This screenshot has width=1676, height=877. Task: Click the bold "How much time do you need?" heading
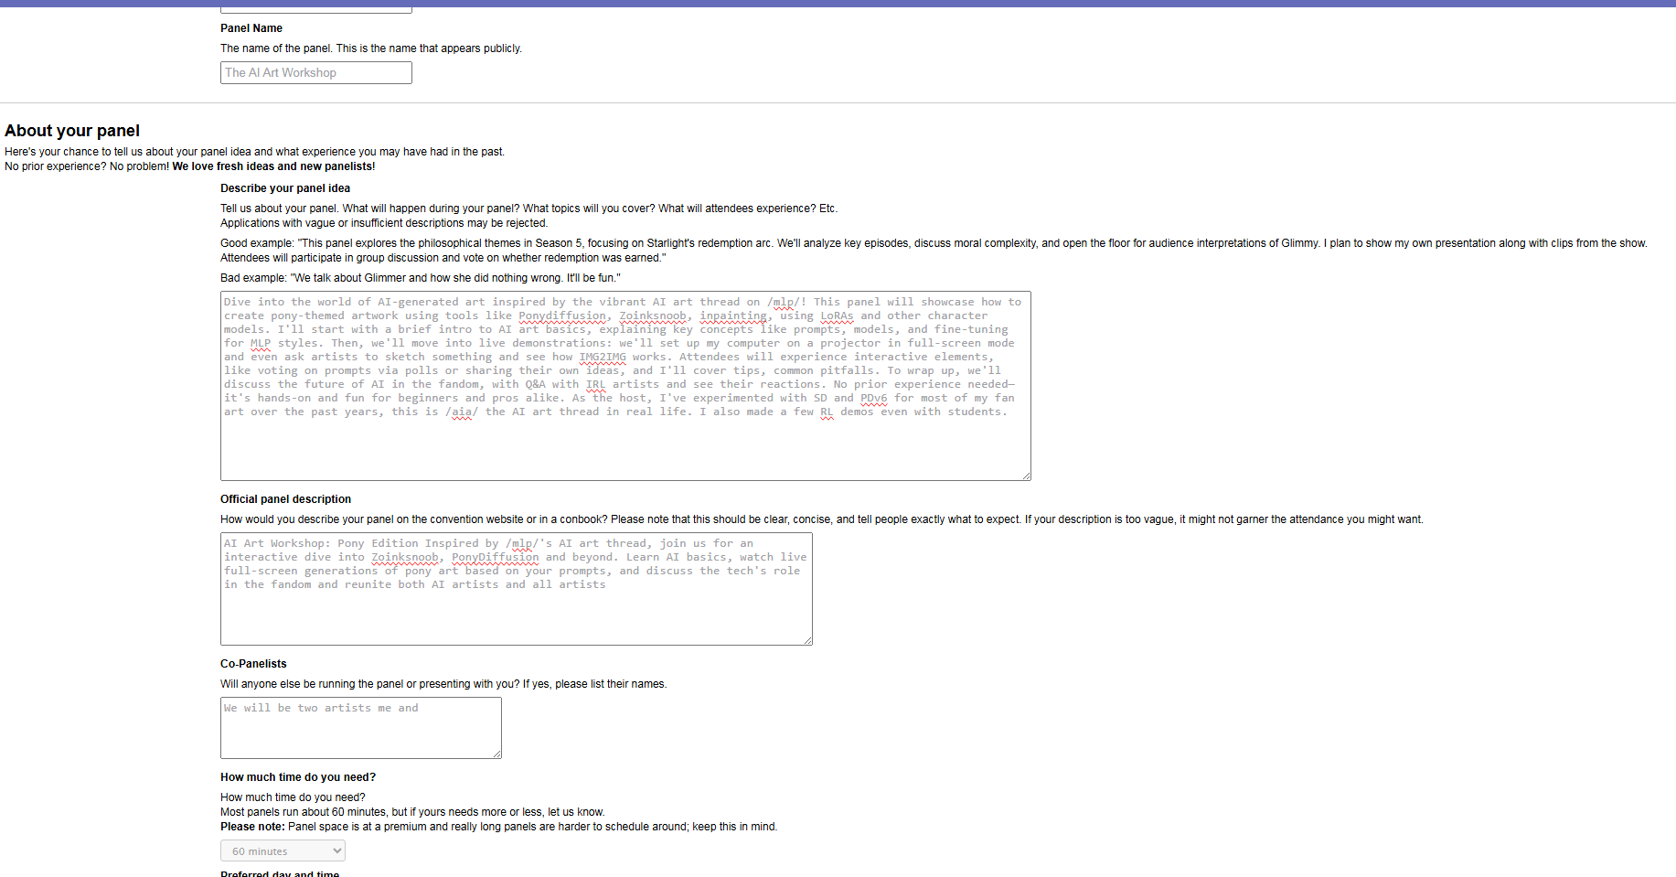click(x=298, y=777)
